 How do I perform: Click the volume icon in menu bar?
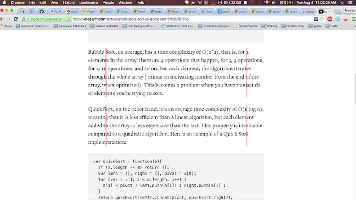tap(274, 2)
